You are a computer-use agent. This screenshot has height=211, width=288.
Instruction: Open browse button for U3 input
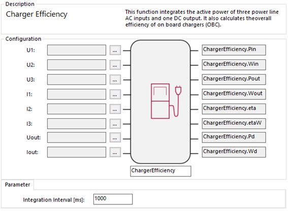(115, 80)
